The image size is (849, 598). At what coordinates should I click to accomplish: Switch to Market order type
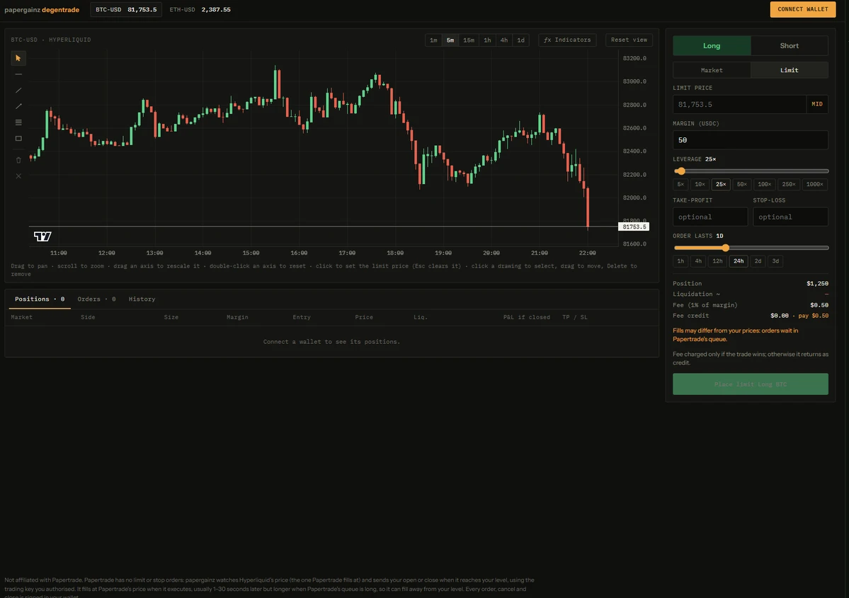click(x=712, y=70)
